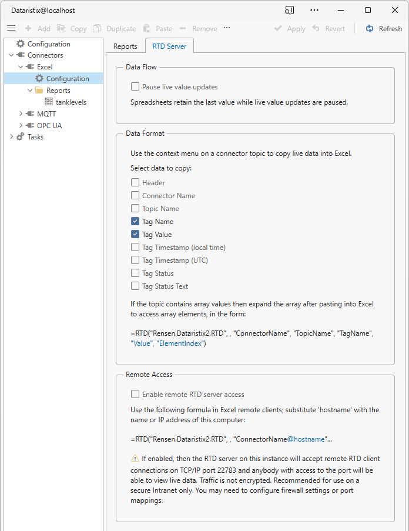Select the RTD Server tab
This screenshot has height=531, width=409.
click(x=169, y=46)
